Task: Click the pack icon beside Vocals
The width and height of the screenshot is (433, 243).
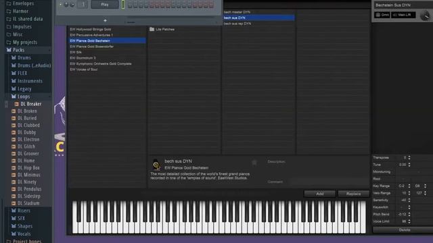Action: pos(14,234)
